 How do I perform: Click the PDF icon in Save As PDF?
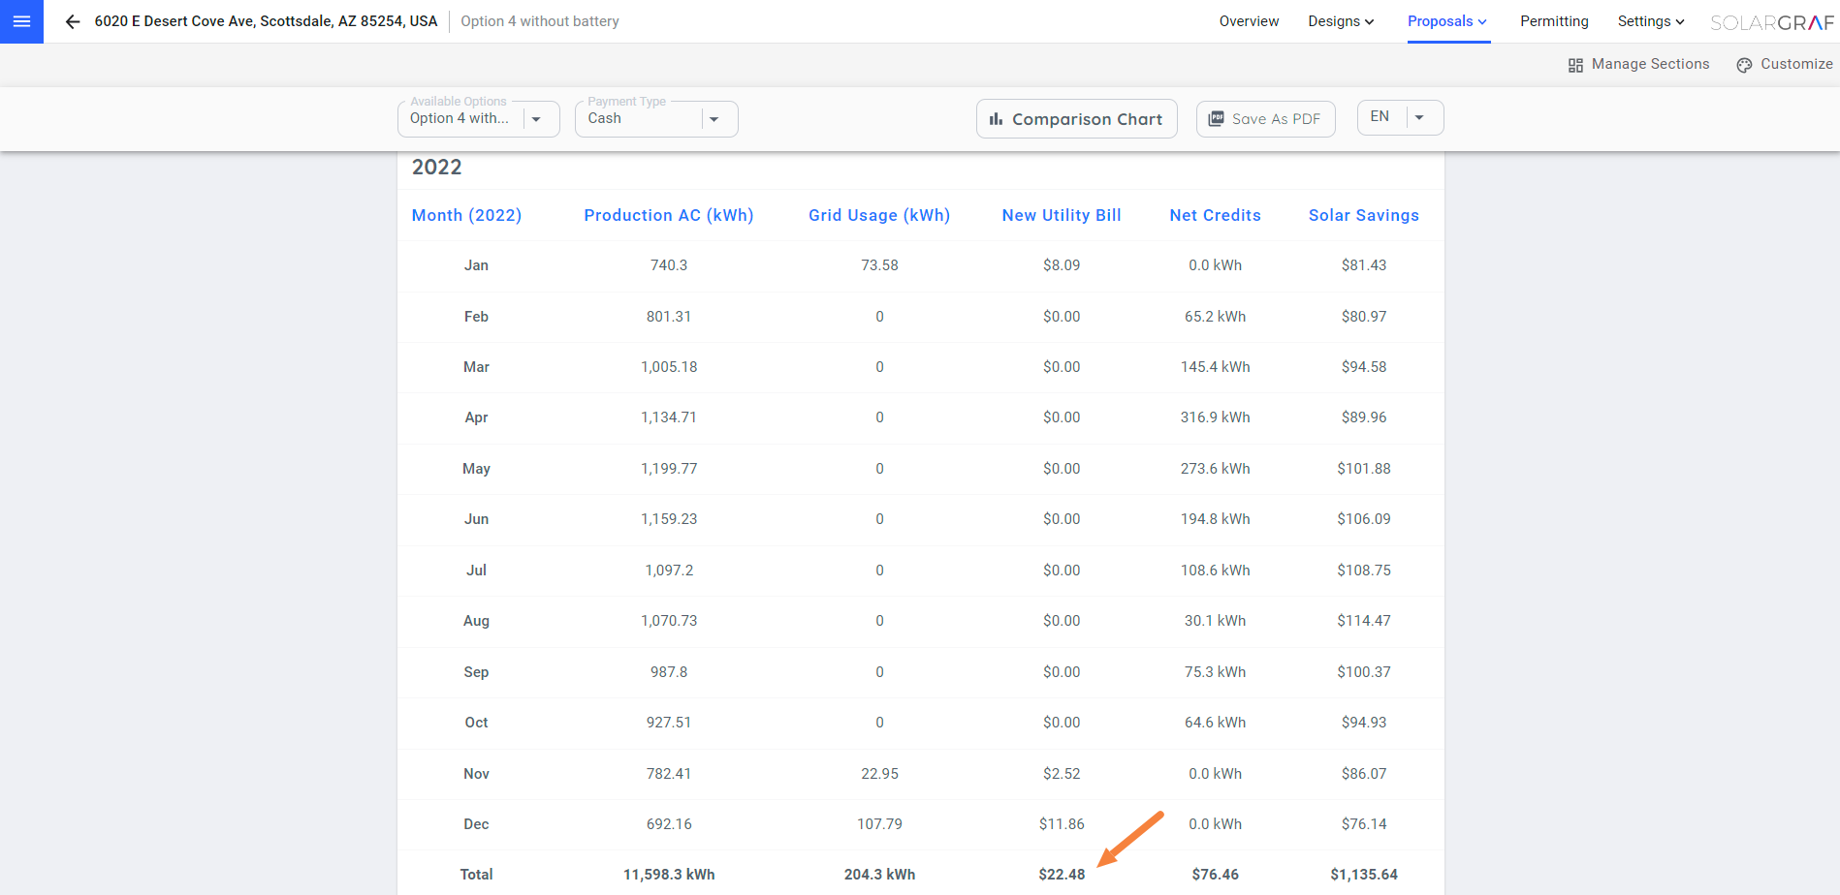coord(1216,118)
